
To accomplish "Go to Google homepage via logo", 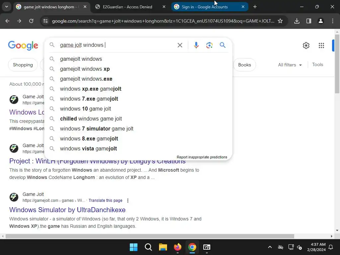I will click(x=23, y=45).
